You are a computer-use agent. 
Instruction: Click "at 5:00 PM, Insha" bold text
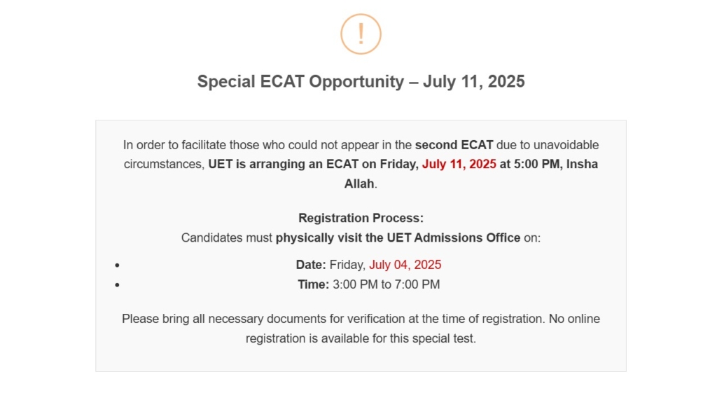(549, 165)
